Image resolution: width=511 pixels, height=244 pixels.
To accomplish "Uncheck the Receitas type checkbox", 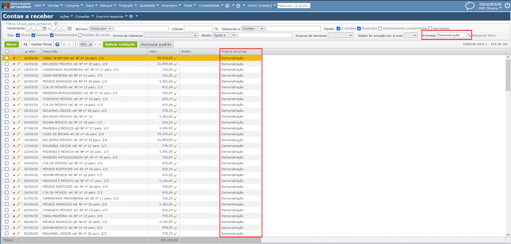I will click(33, 35).
